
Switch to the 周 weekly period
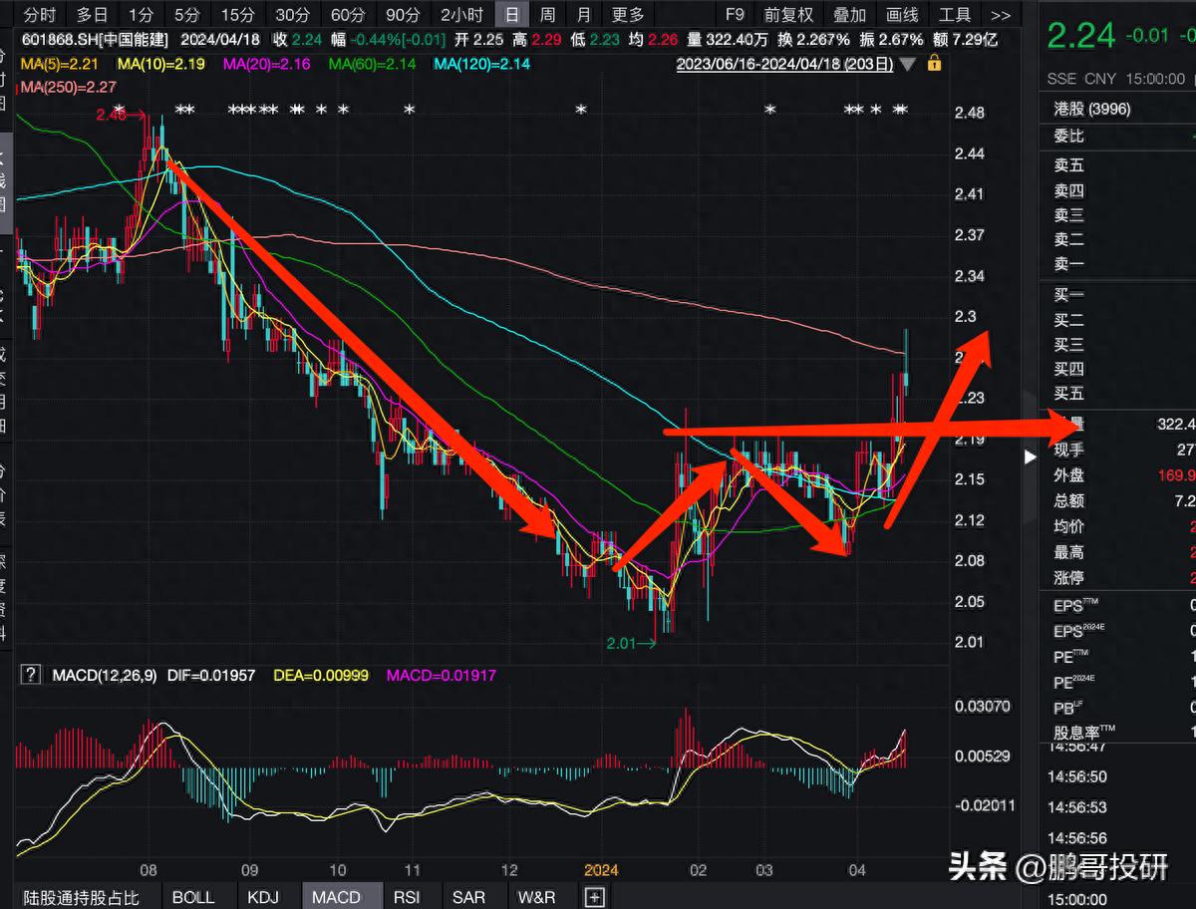point(547,15)
